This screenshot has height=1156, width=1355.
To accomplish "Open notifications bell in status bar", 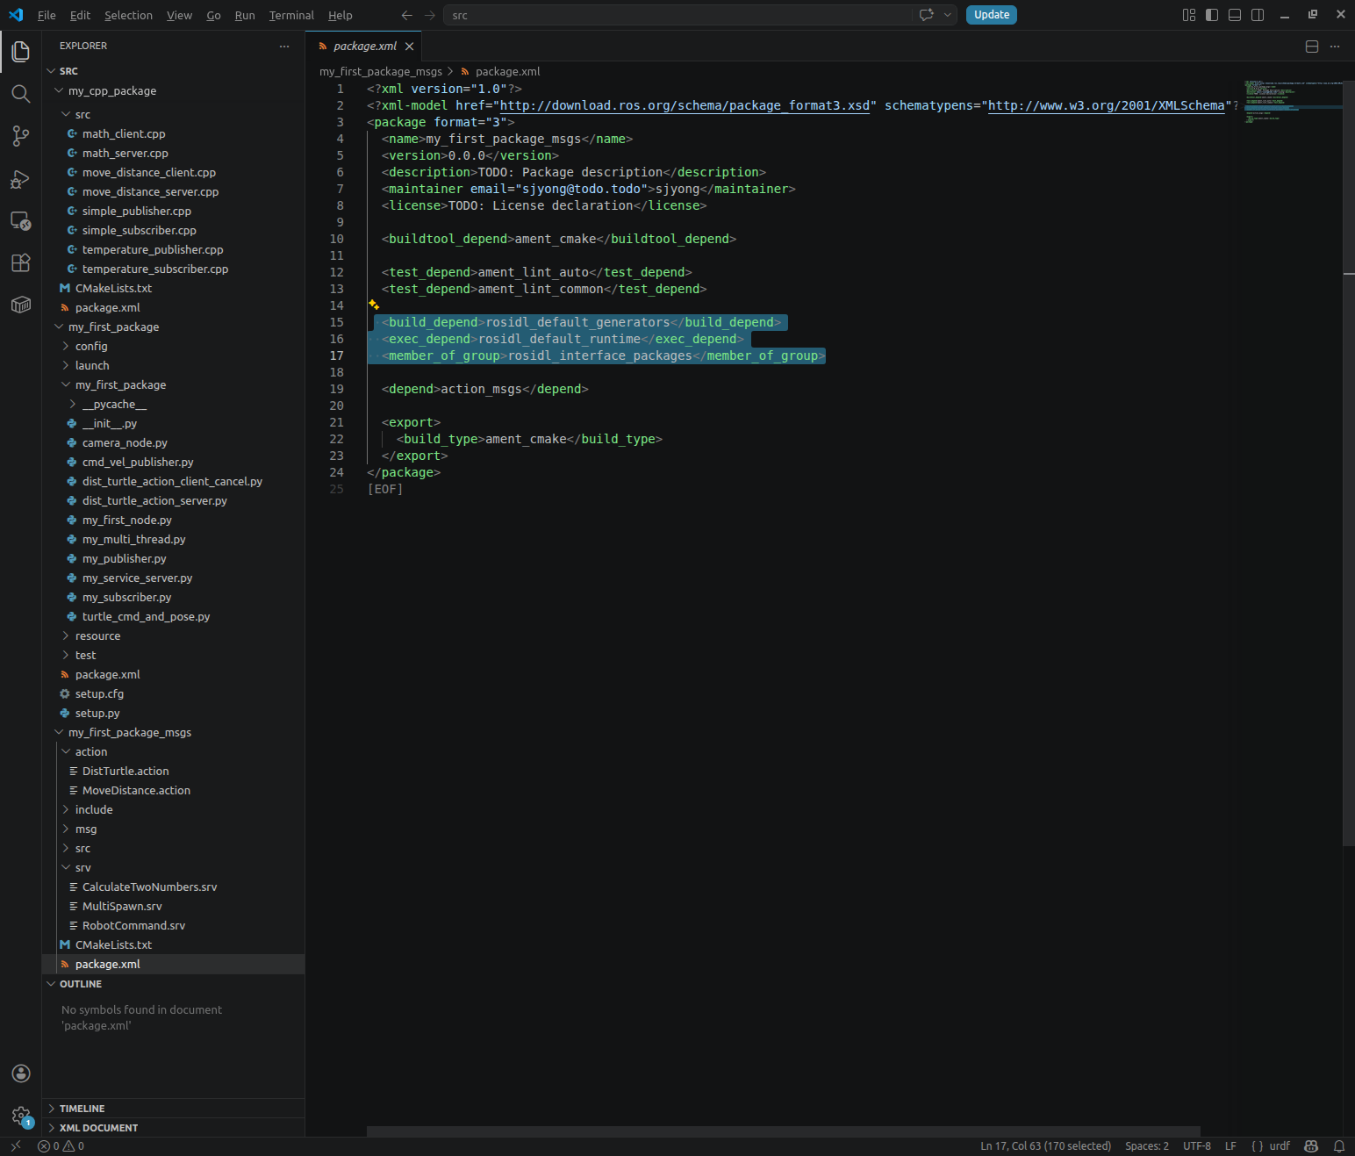I will (1339, 1145).
